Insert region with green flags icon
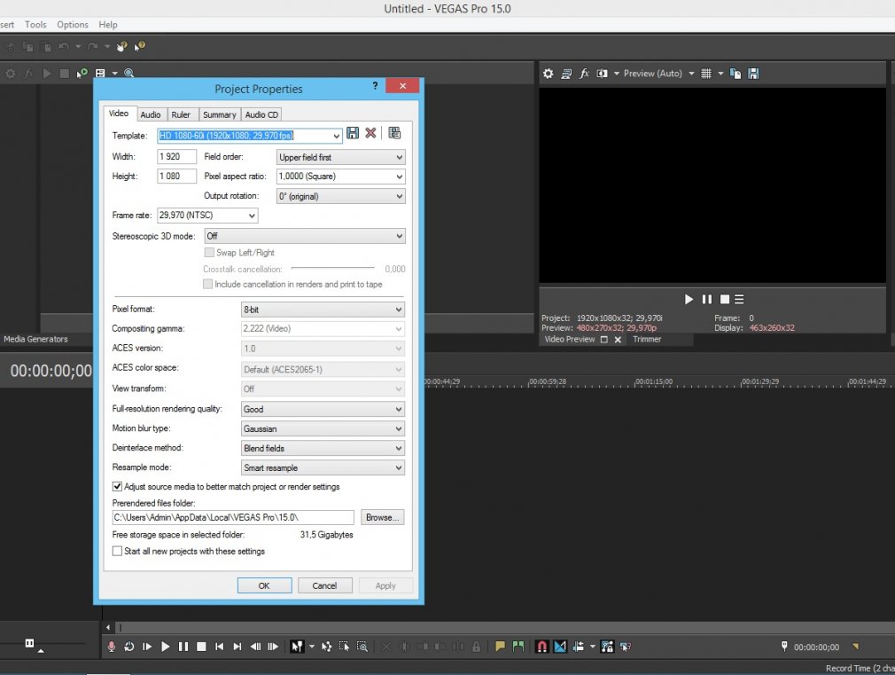Viewport: 895px width, 675px height. click(x=518, y=647)
